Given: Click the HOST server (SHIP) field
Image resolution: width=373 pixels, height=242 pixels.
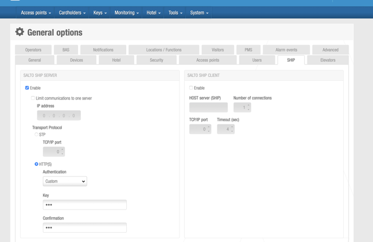Looking at the screenshot, I should (208, 107).
